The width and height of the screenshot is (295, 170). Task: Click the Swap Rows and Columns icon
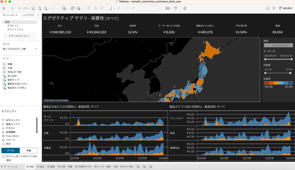89,8
